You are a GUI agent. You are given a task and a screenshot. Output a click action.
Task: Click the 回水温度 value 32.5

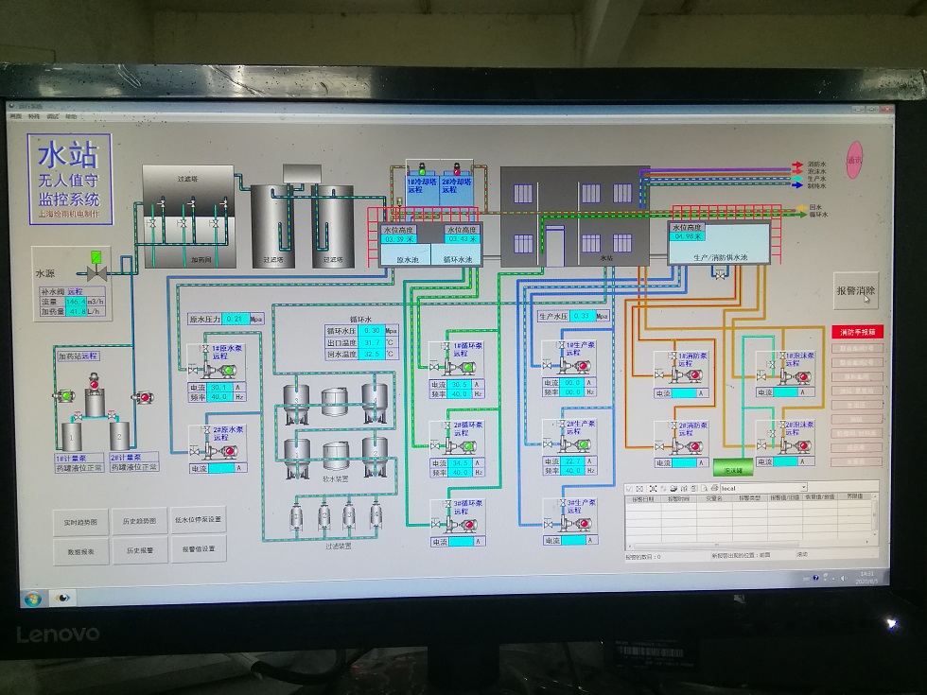372,354
